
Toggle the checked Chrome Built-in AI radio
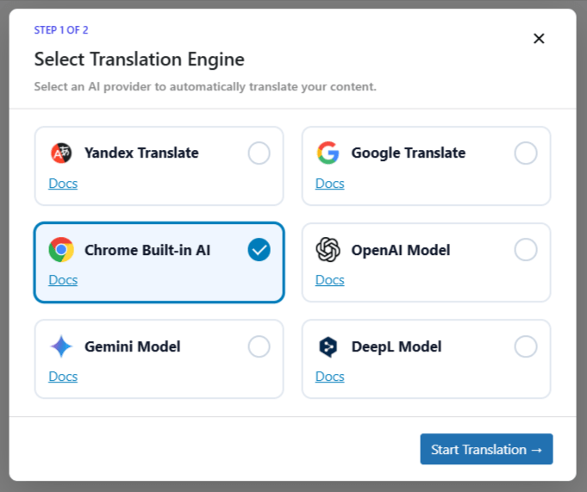click(259, 250)
